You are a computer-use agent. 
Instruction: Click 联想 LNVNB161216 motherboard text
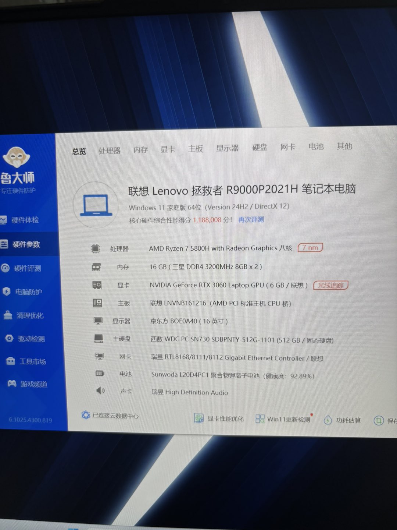pyautogui.click(x=221, y=303)
